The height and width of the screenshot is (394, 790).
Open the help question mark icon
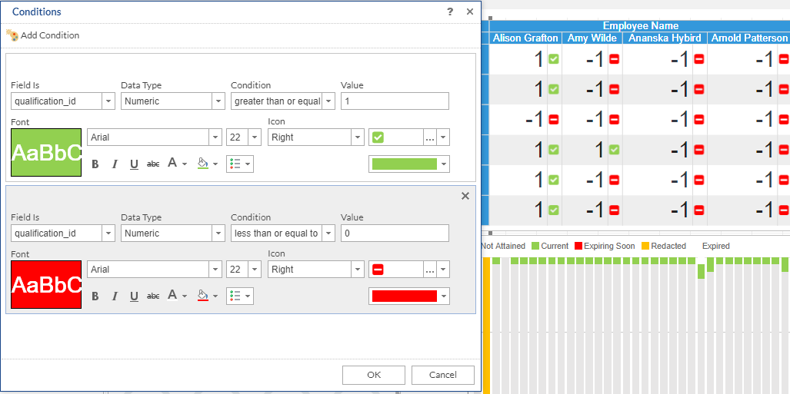[x=450, y=12]
